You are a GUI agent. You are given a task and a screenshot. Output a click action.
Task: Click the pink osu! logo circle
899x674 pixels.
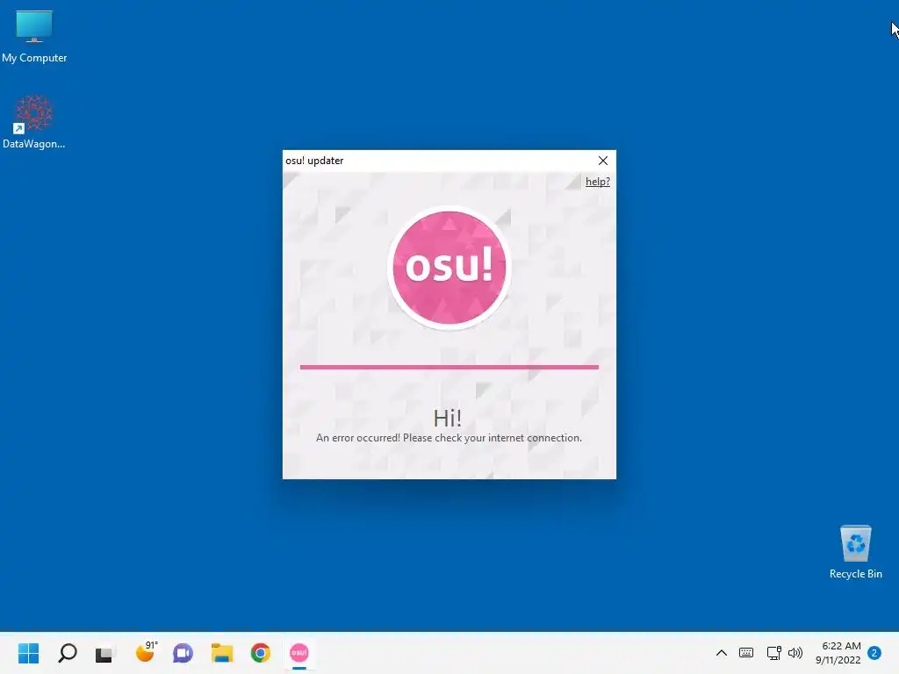[x=449, y=268]
